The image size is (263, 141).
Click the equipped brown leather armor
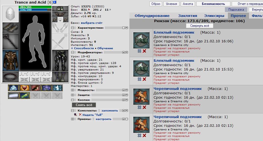pos(10,60)
